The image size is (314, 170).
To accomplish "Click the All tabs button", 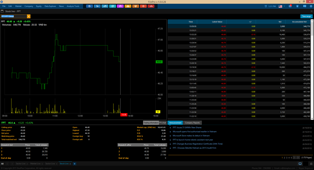I will [x=2, y=164].
